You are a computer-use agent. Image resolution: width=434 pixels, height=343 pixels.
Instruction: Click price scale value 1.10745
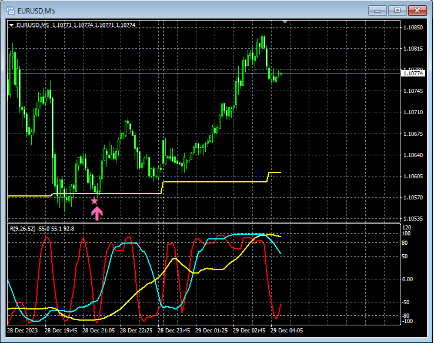(413, 91)
